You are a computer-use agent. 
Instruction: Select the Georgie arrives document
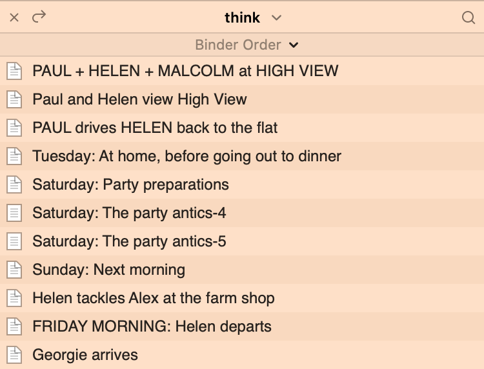[242, 355]
